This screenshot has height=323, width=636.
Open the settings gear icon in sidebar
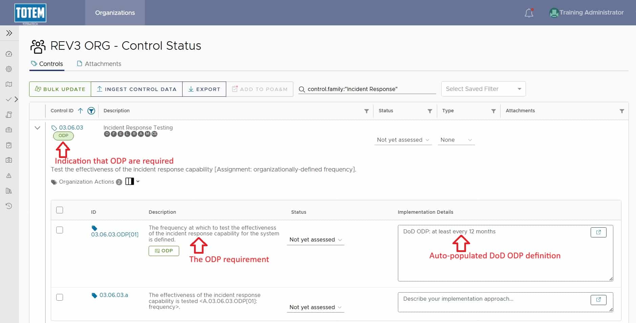[x=9, y=69]
